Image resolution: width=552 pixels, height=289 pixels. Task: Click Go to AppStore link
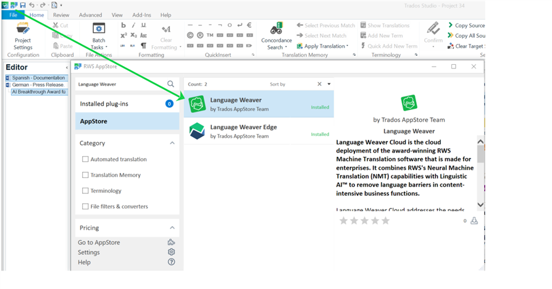(x=99, y=242)
